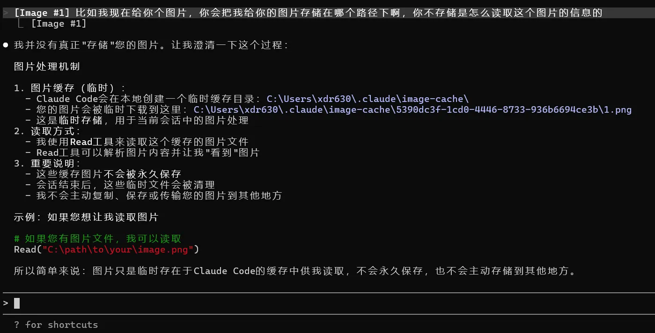This screenshot has width=655, height=333.
Task: Click the nested [Image #1] attachment reference
Action: coord(59,24)
